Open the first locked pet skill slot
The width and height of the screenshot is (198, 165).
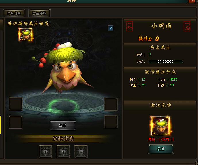45,152
